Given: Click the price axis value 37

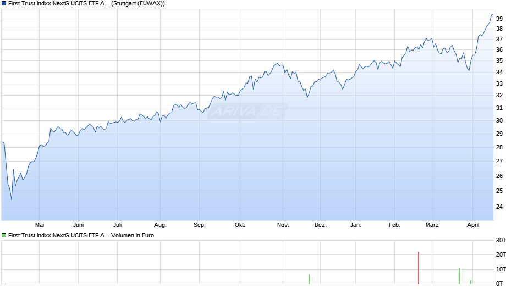Looking at the screenshot, I should point(499,39).
